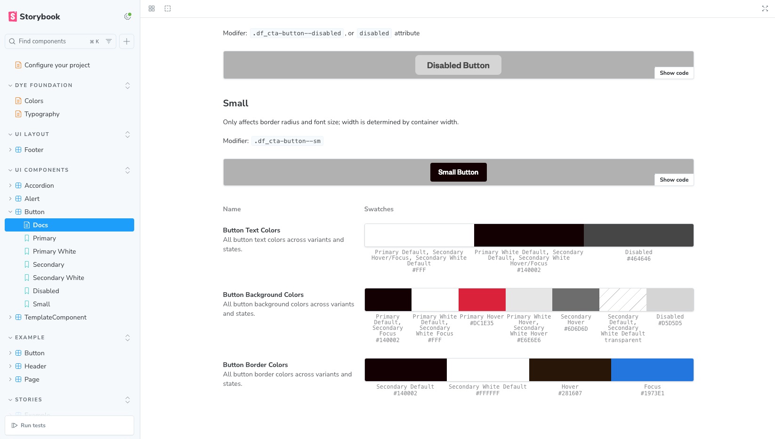Viewport: 775px width, 439px height.
Task: Click Hover #281607 border swatch
Action: tap(570, 370)
